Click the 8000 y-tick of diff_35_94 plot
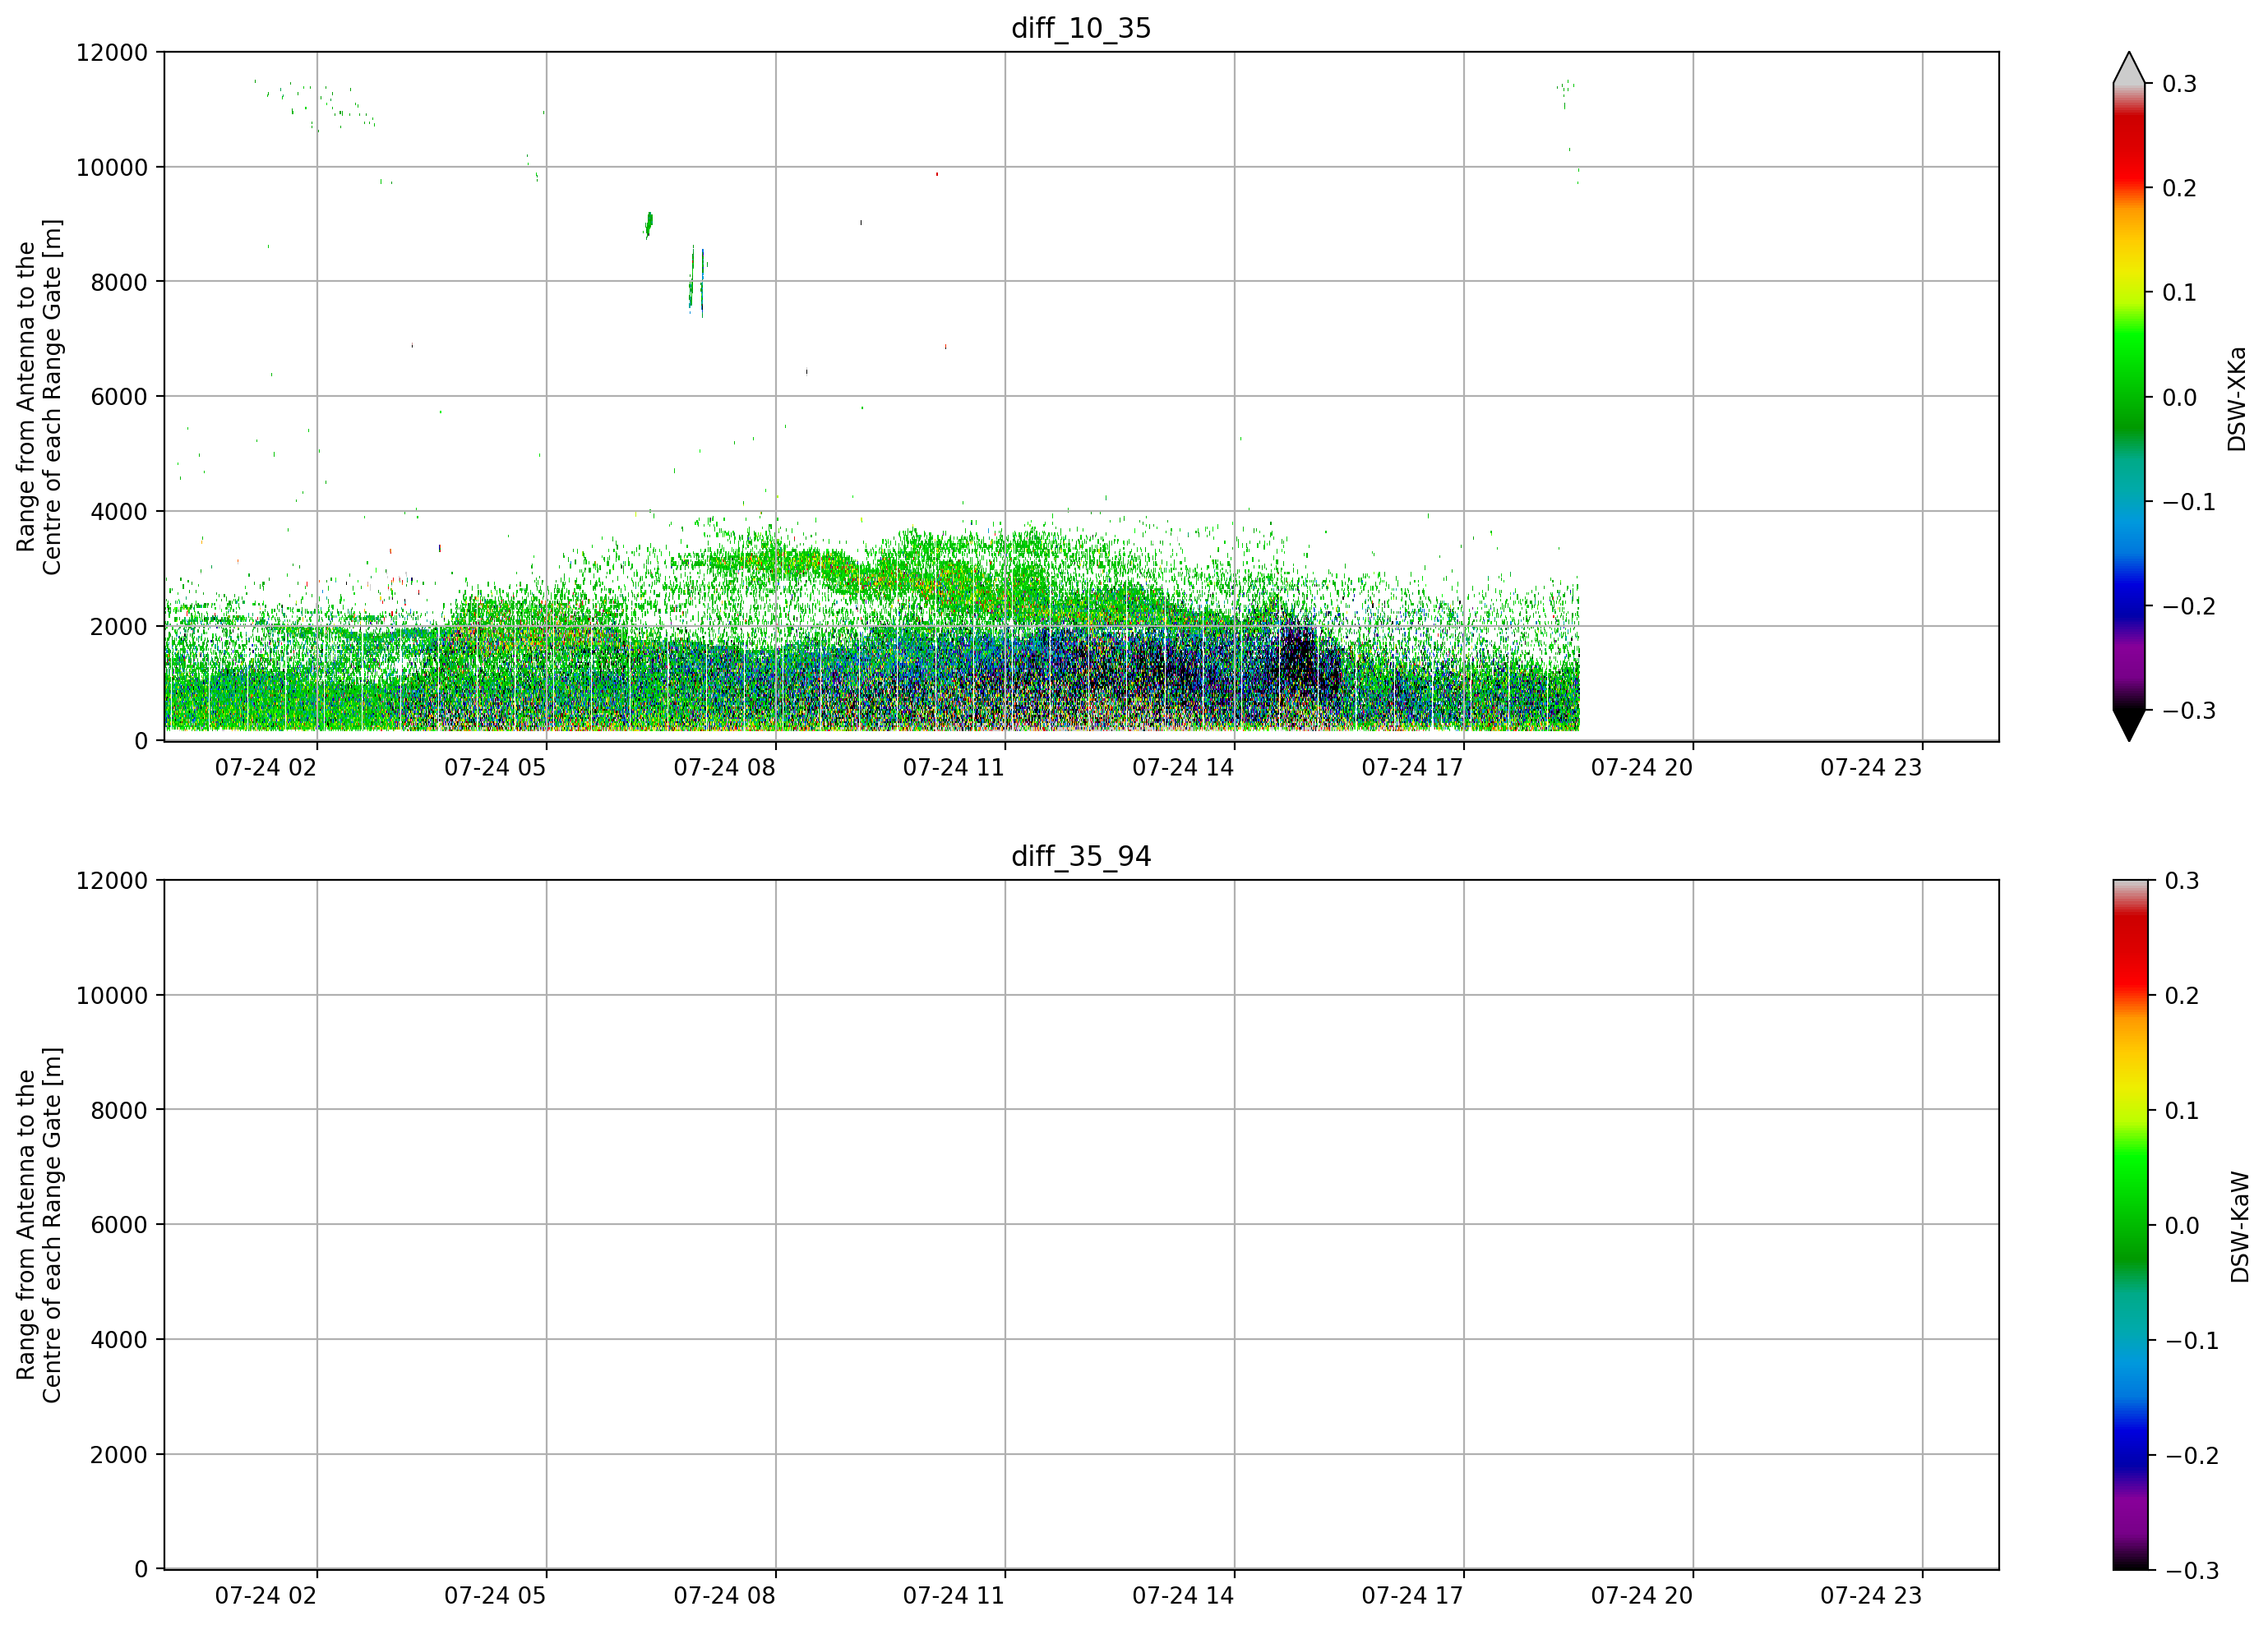 click(119, 1111)
